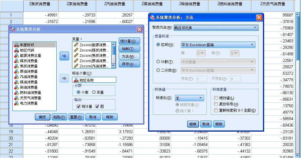Select 天然气消费量 variable in the list
This screenshot has width=301, height=164.
pos(35,98)
